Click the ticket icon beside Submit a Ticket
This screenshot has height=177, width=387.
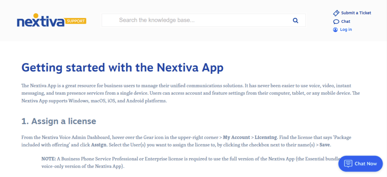(336, 13)
